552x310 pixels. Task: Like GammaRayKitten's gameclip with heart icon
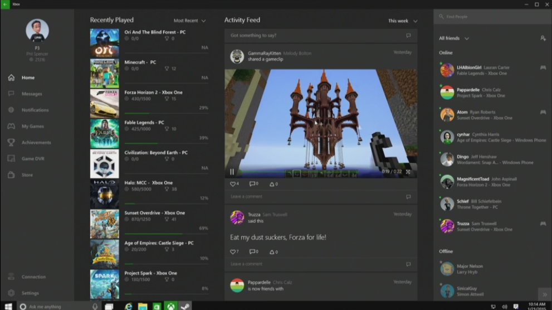coord(232,184)
